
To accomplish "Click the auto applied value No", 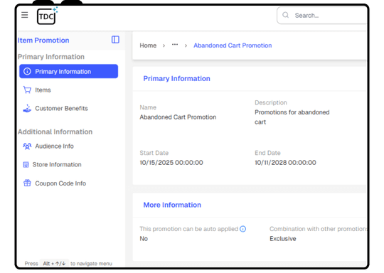I will click(144, 239).
